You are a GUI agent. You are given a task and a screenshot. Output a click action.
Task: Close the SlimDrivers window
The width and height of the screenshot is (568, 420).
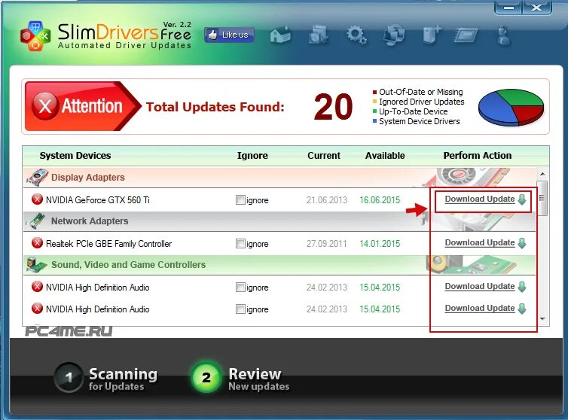pyautogui.click(x=536, y=8)
